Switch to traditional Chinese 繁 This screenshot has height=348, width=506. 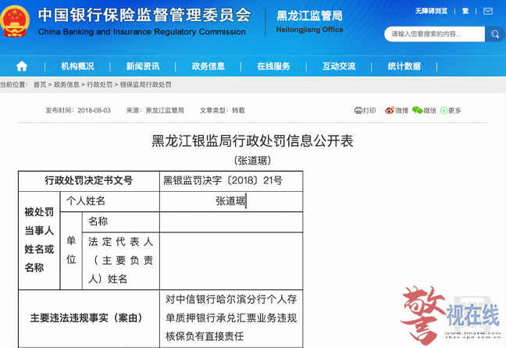click(x=465, y=11)
